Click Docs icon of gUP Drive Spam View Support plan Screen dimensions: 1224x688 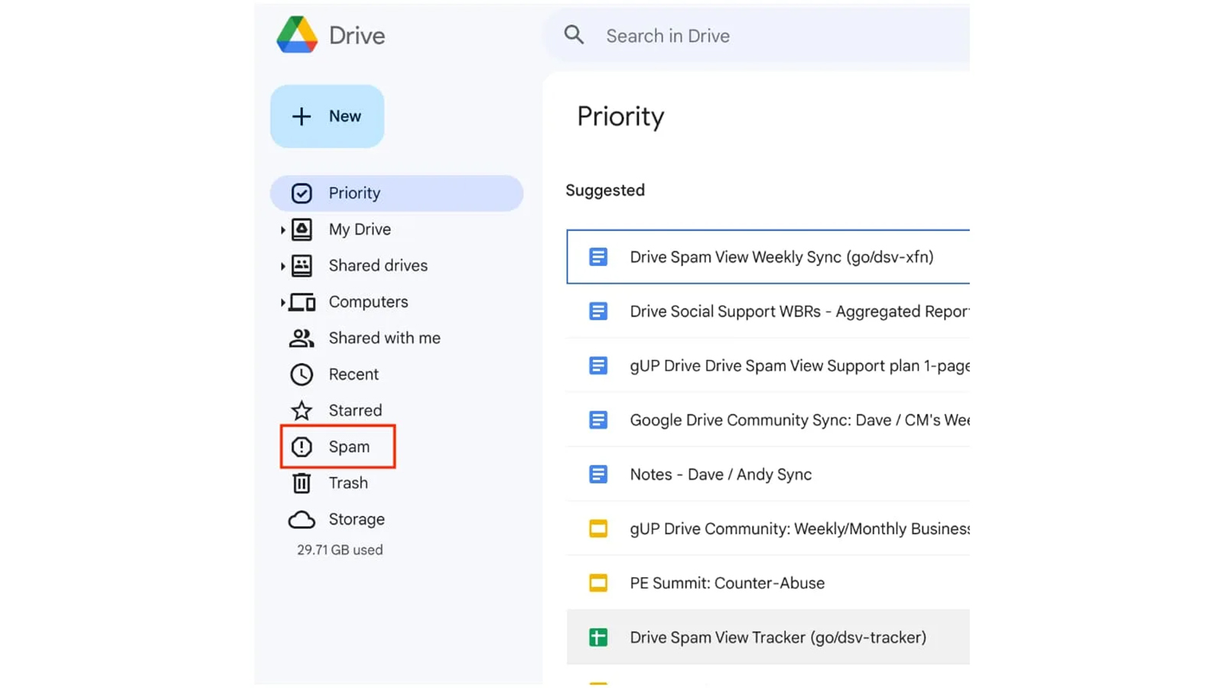(598, 365)
